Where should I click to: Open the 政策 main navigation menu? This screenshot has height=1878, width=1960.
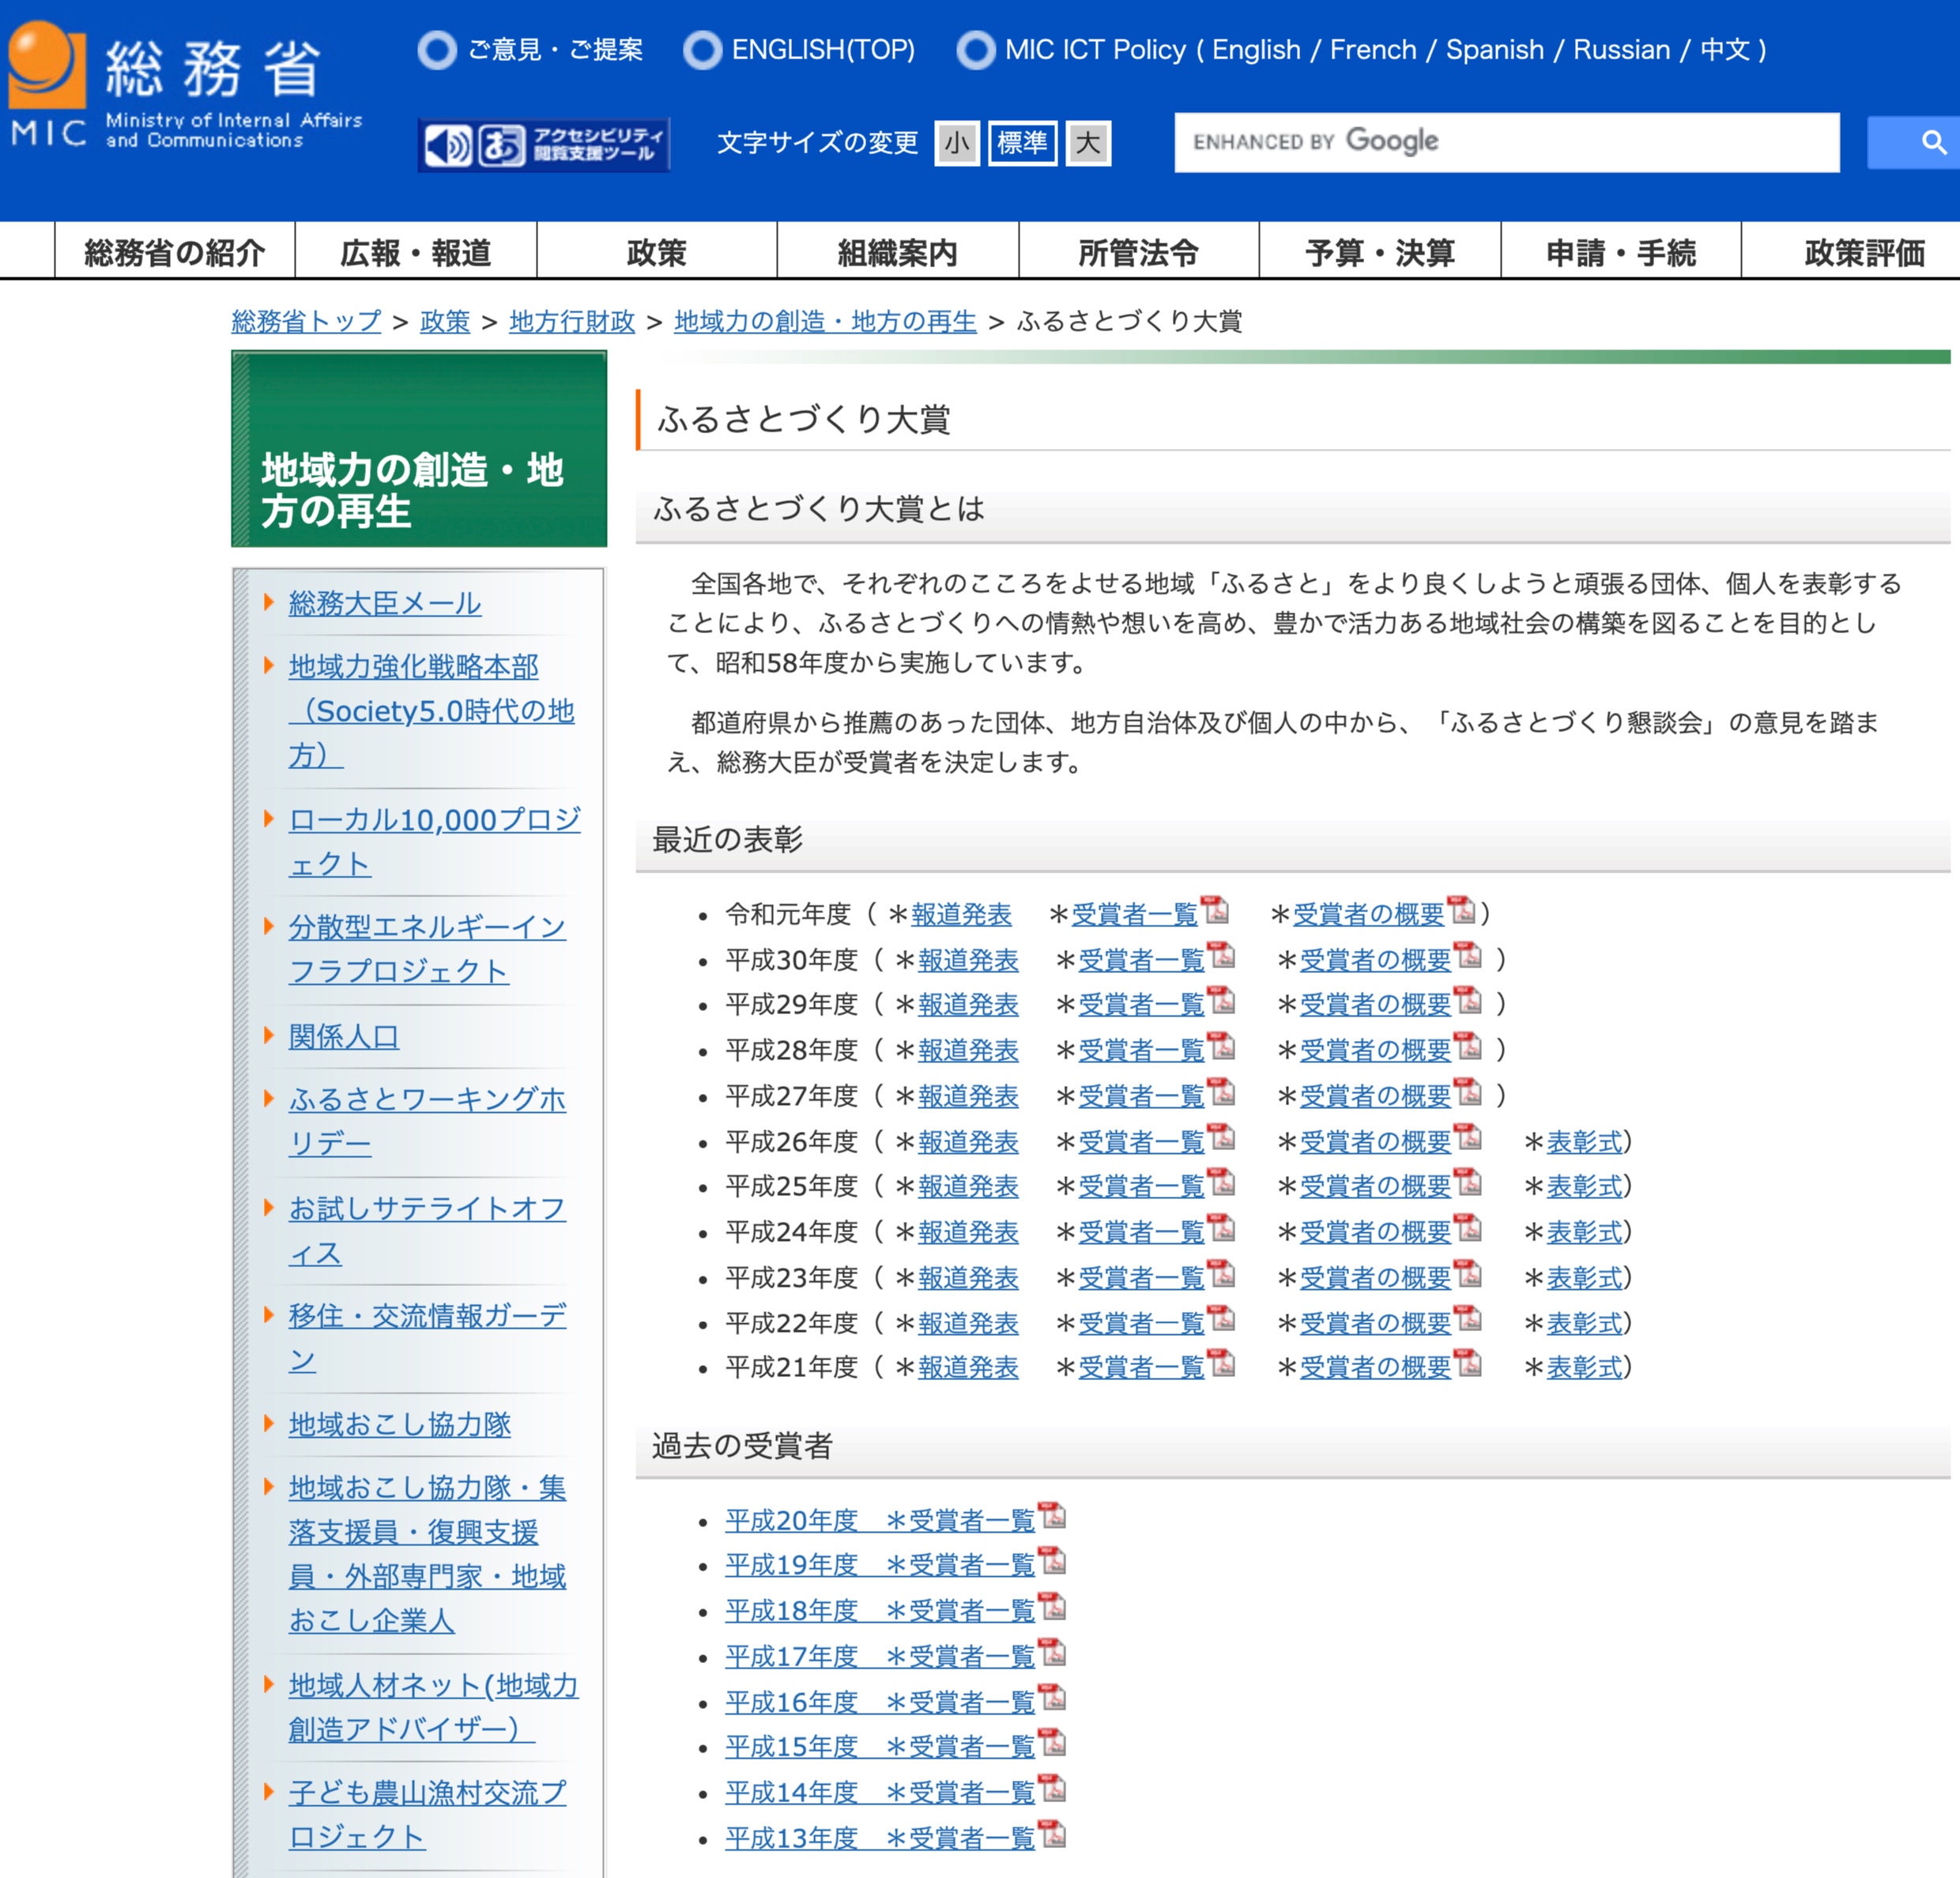click(x=656, y=252)
